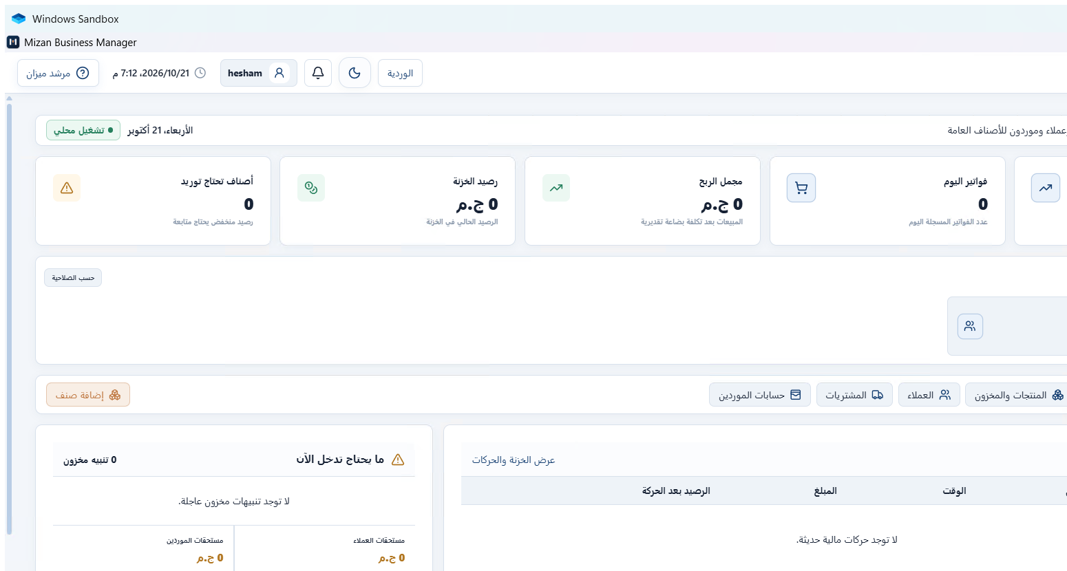Click the trend icon on مجمل الربح card

[556, 188]
